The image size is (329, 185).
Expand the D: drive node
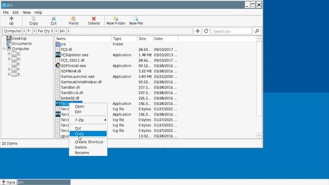click(9, 59)
